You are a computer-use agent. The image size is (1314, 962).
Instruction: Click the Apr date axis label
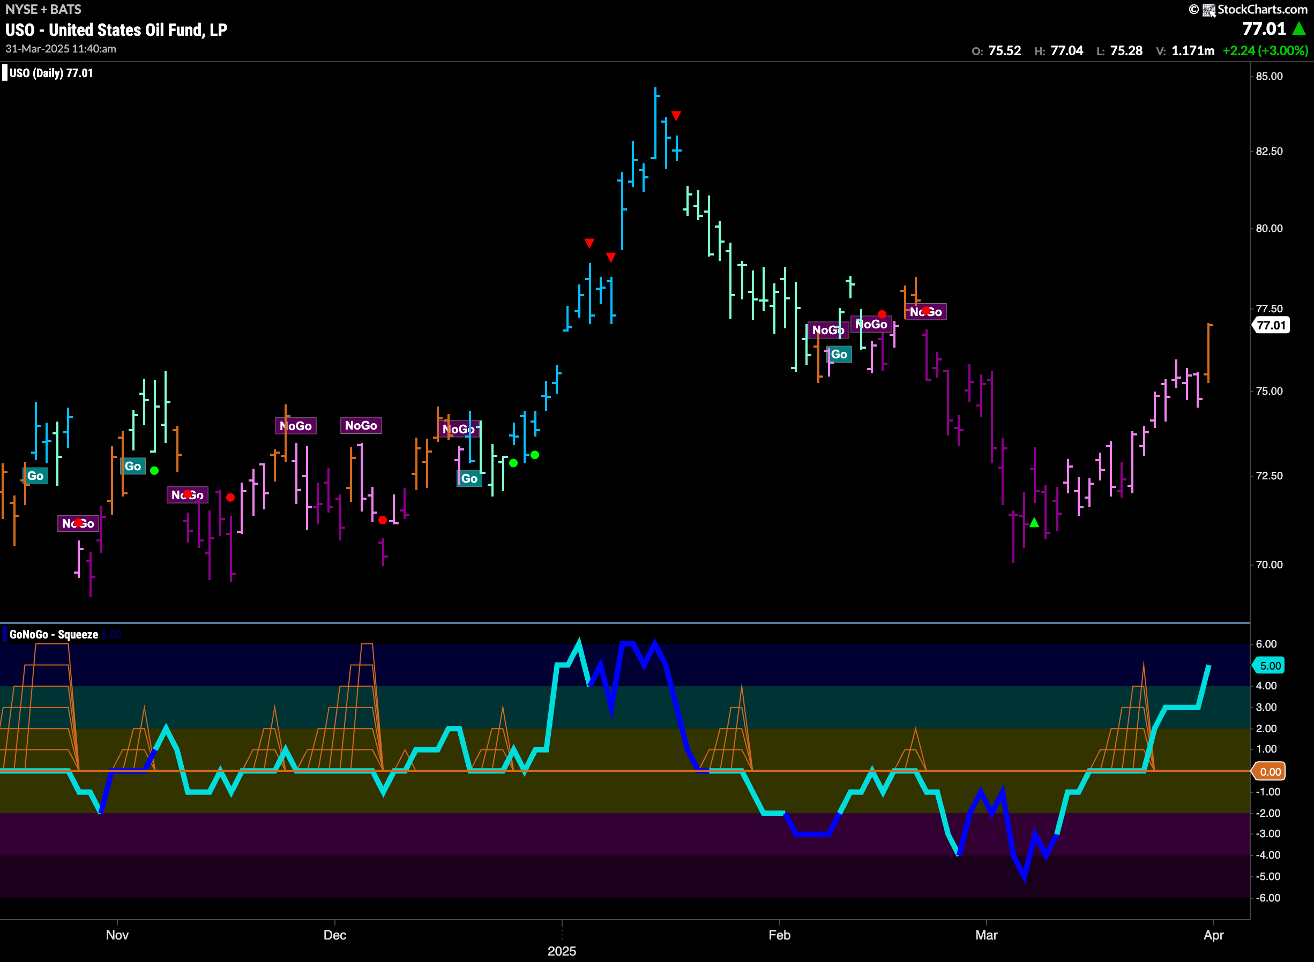click(x=1214, y=935)
